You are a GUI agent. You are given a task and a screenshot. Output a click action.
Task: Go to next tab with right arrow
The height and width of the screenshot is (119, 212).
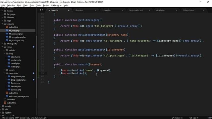tap(42, 10)
